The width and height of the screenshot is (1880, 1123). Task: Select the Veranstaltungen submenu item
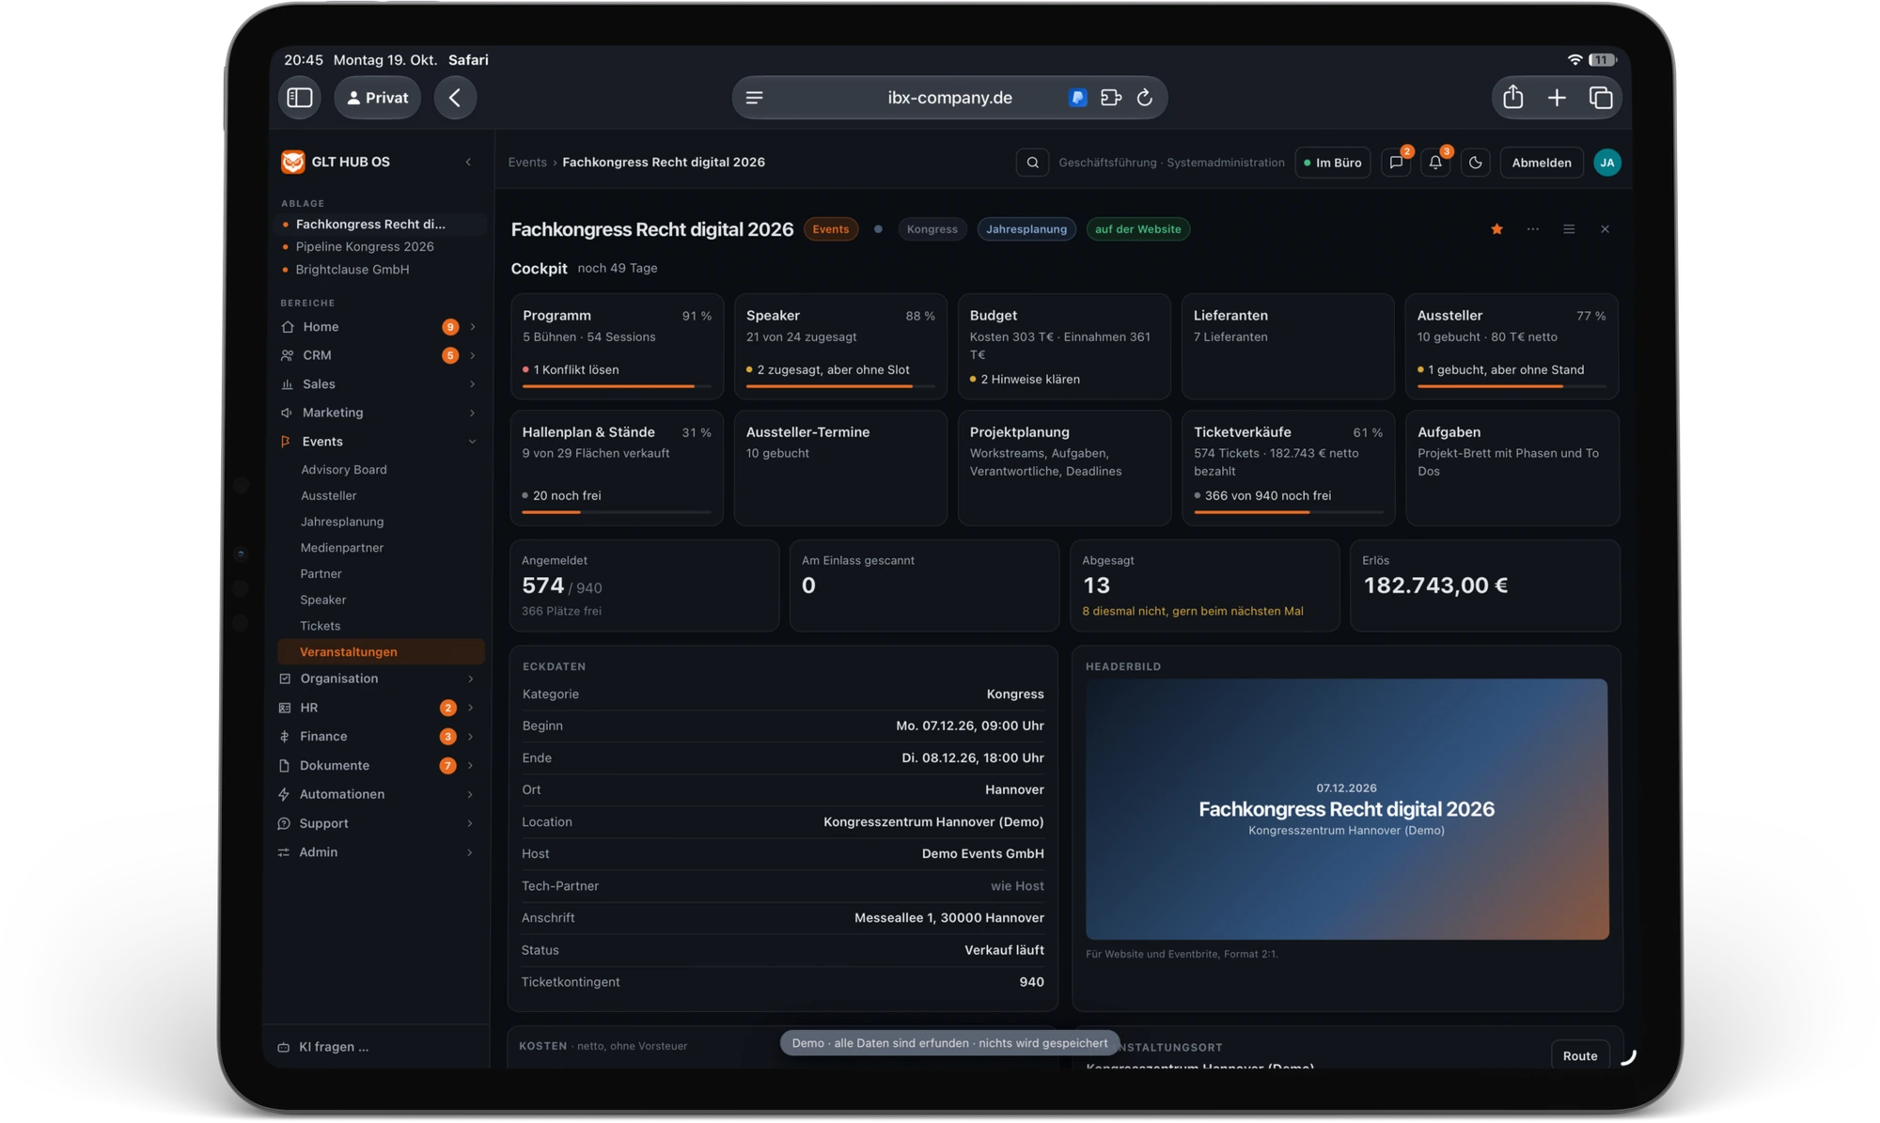[x=382, y=652]
